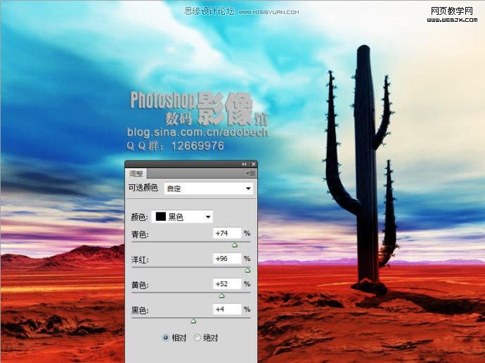Viewport: 485px width, 363px height.
Task: Click the 青色 slider handle
Action: pyautogui.click(x=235, y=245)
